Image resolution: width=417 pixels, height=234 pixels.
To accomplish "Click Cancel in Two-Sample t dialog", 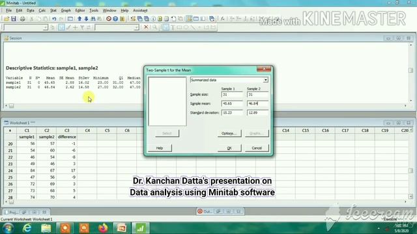I will click(257, 148).
